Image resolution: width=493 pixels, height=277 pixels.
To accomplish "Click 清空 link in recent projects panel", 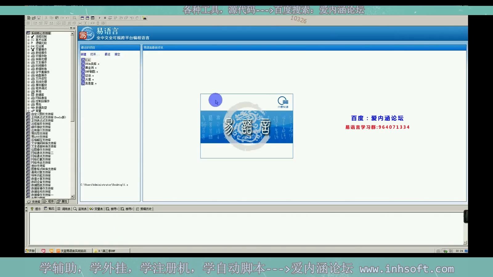I will click(117, 54).
